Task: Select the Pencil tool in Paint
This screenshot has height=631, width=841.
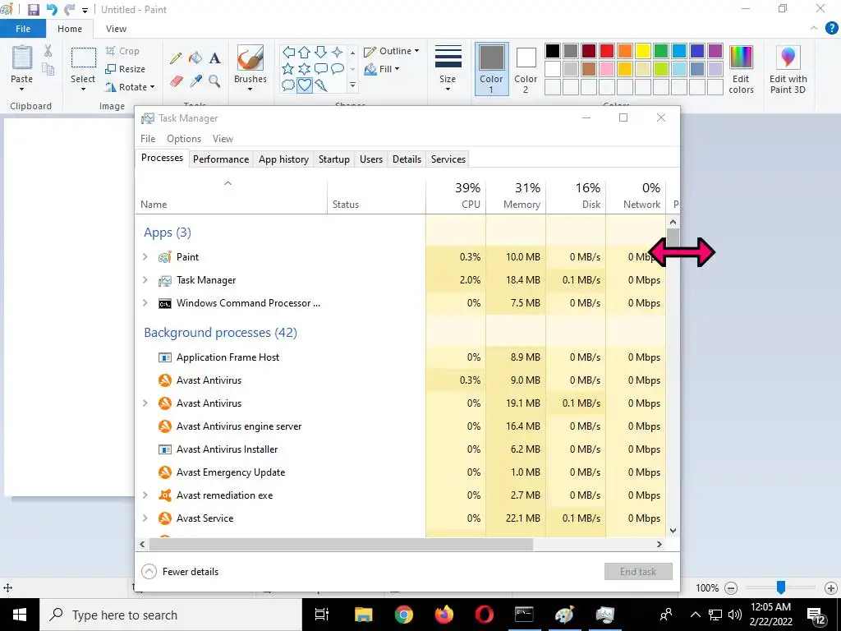Action: click(x=176, y=58)
